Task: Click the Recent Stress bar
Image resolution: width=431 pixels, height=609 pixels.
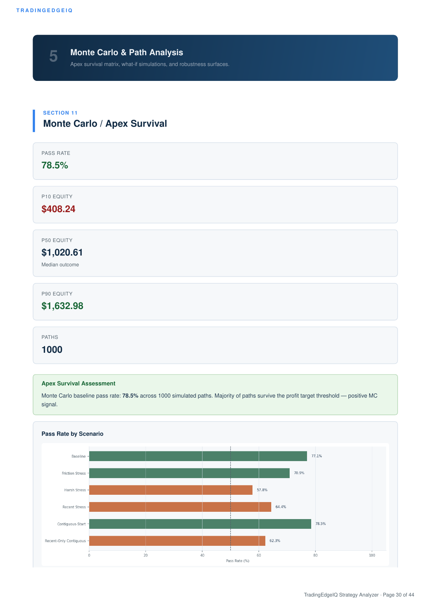Action: [x=180, y=507]
